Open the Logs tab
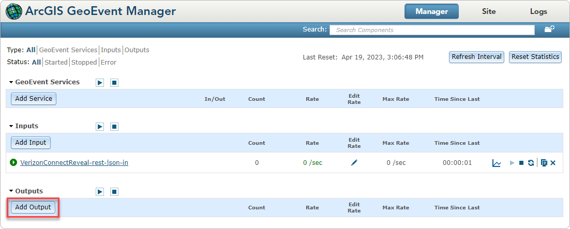Image resolution: width=570 pixels, height=229 pixels. click(538, 11)
